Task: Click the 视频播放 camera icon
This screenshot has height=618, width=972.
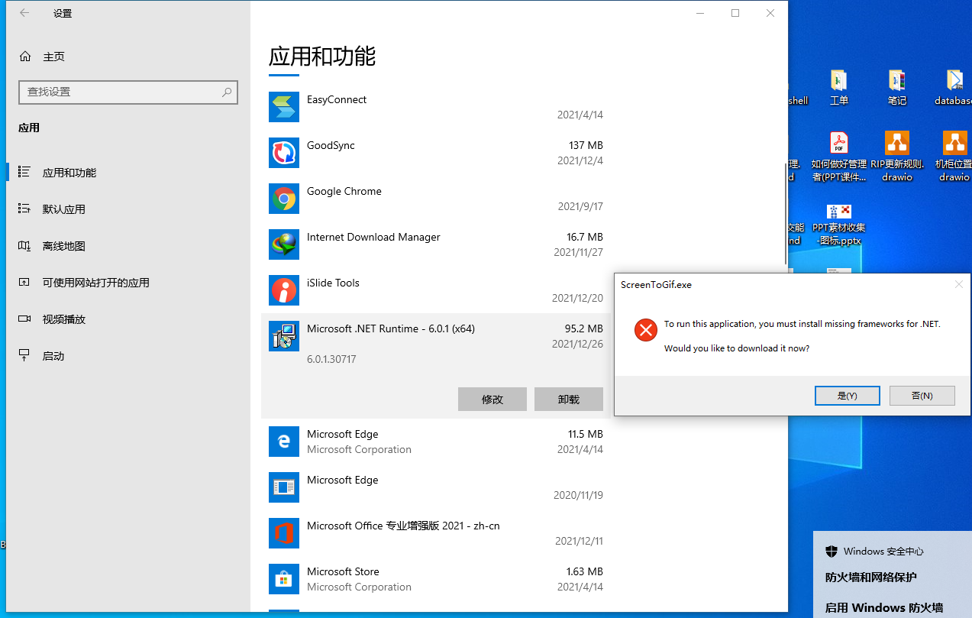Action: [24, 319]
